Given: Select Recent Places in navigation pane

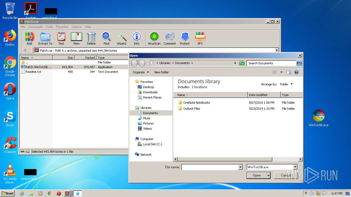Looking at the screenshot, I should tap(152, 97).
